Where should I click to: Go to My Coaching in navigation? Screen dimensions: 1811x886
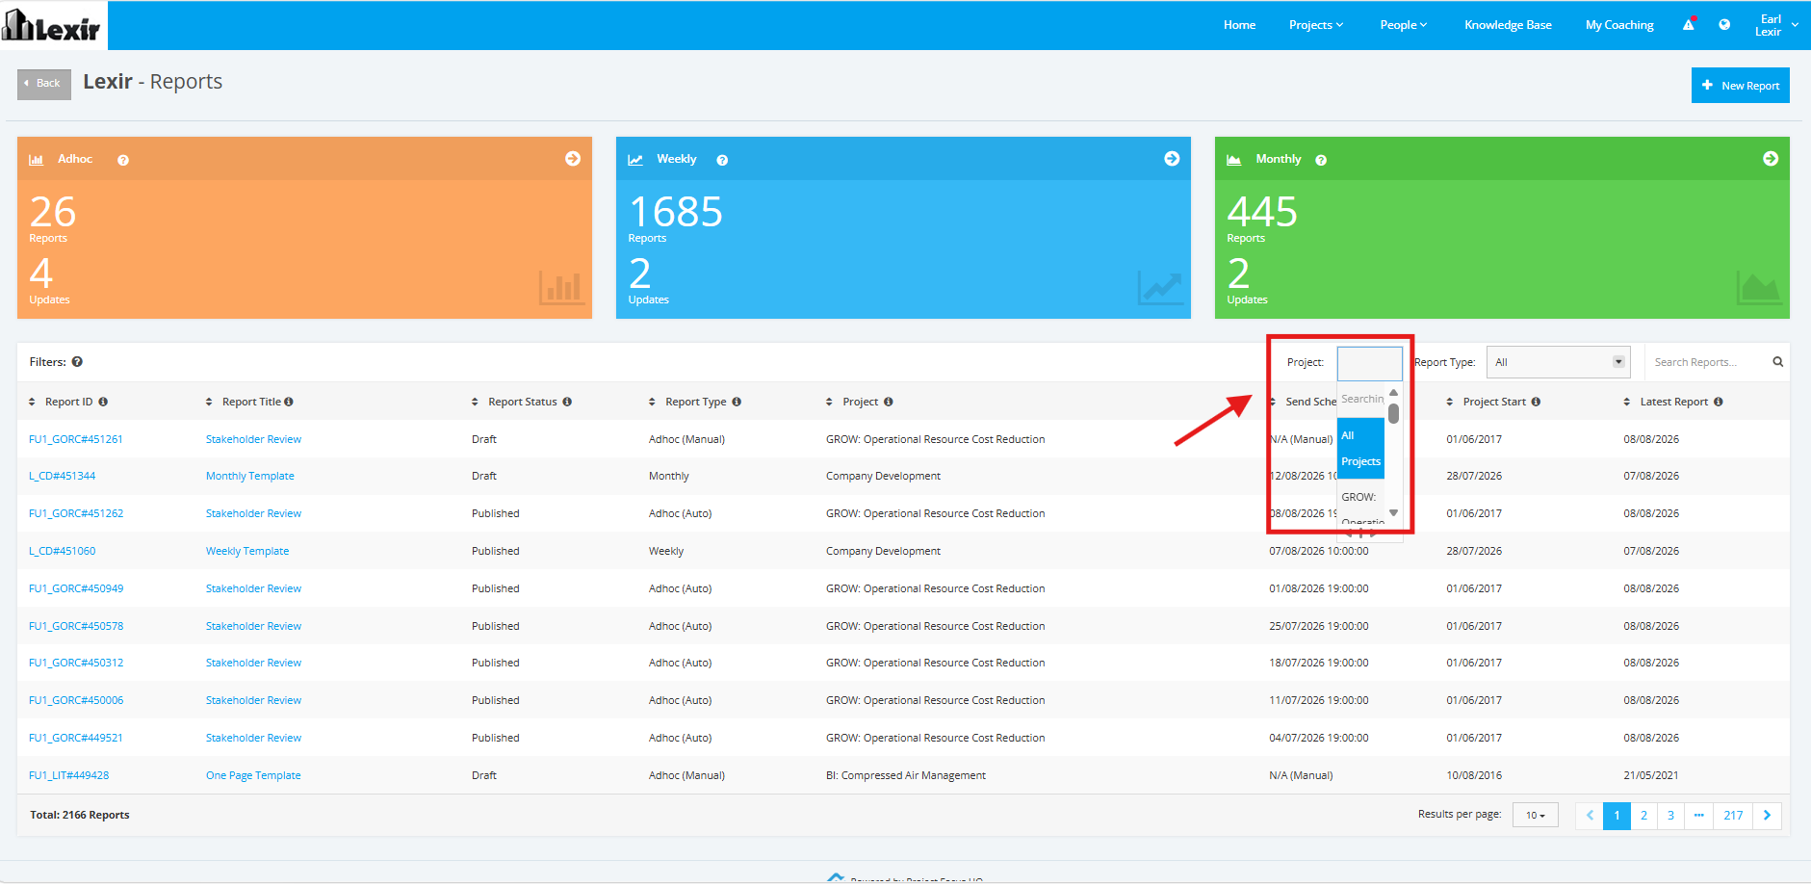tap(1619, 25)
